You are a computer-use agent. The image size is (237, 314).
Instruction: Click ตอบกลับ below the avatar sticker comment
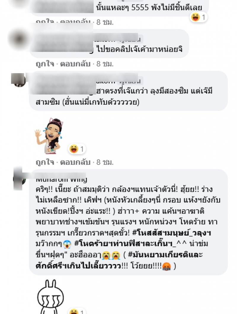pos(76,162)
